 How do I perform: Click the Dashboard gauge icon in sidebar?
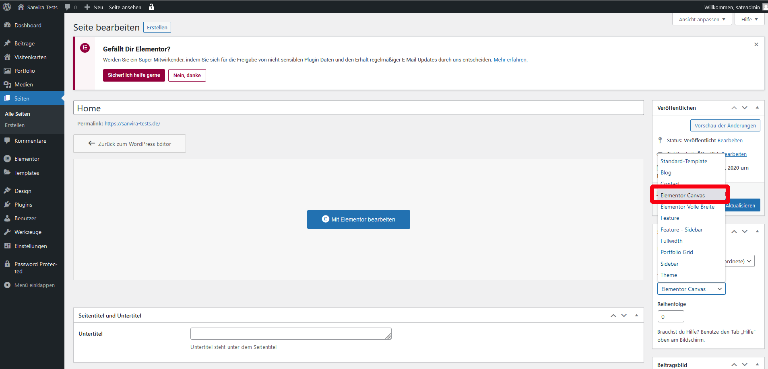(7, 25)
